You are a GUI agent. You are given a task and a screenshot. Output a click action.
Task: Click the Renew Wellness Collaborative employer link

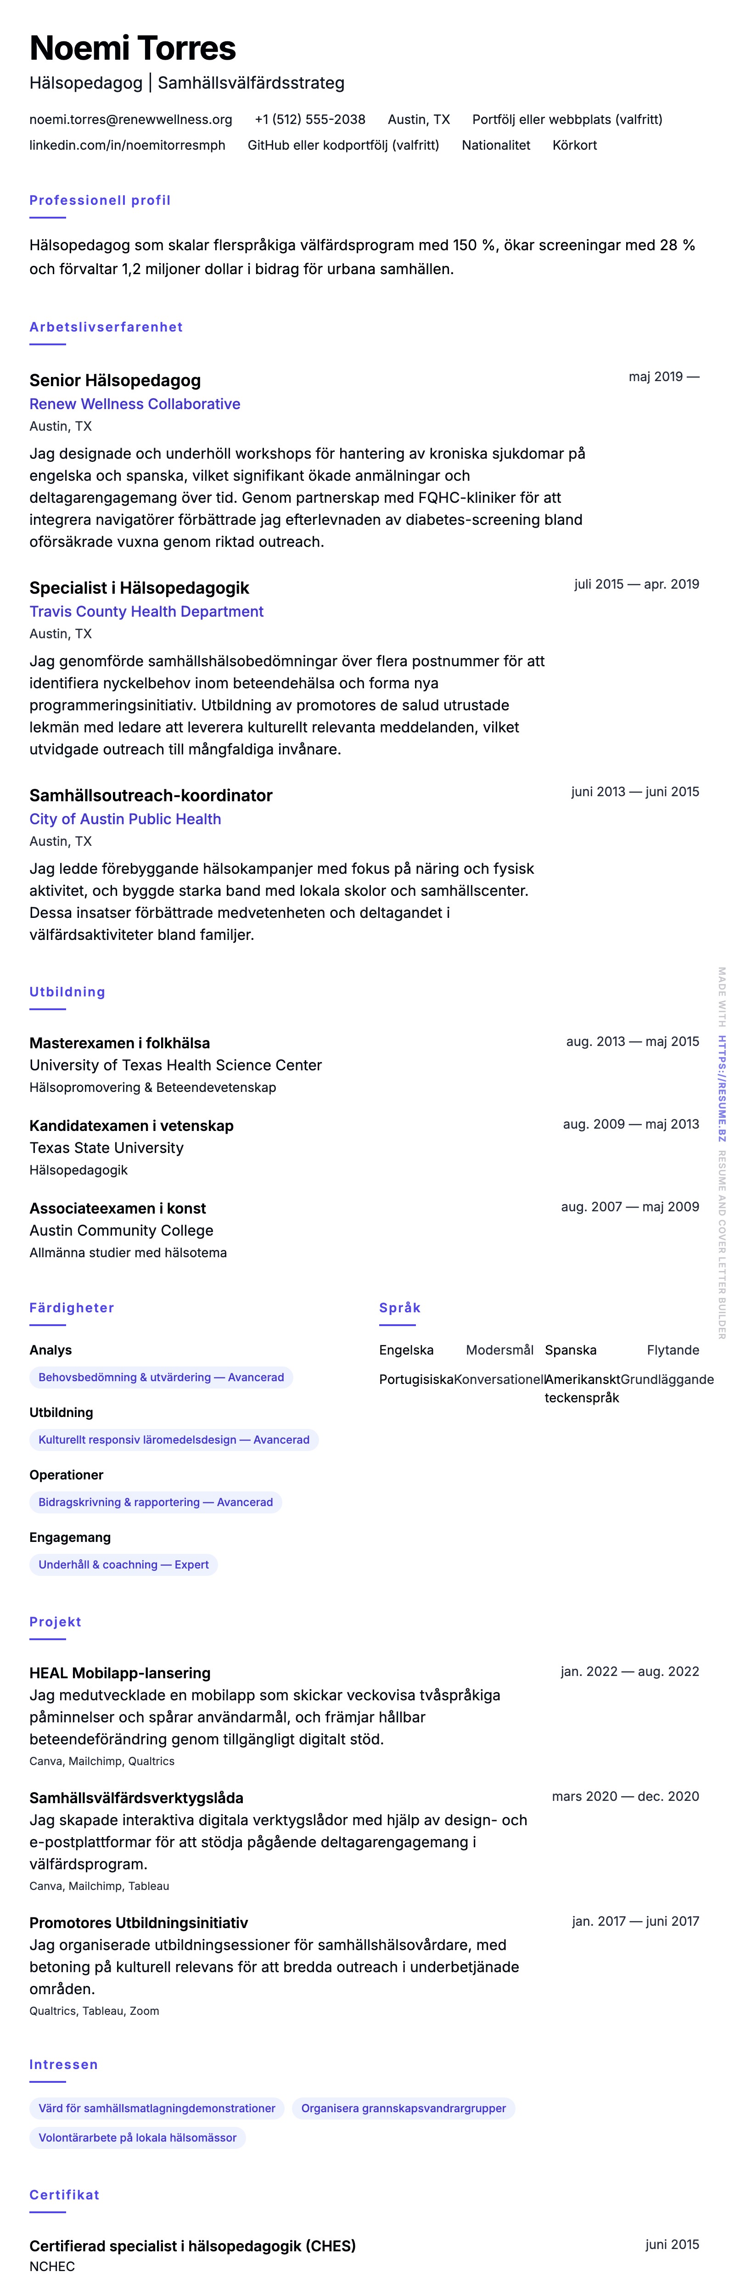tap(135, 404)
